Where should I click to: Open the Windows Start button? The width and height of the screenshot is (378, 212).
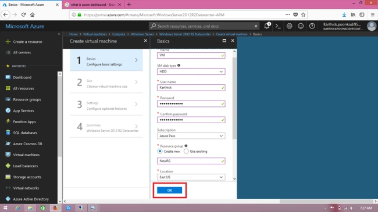pos(5,208)
